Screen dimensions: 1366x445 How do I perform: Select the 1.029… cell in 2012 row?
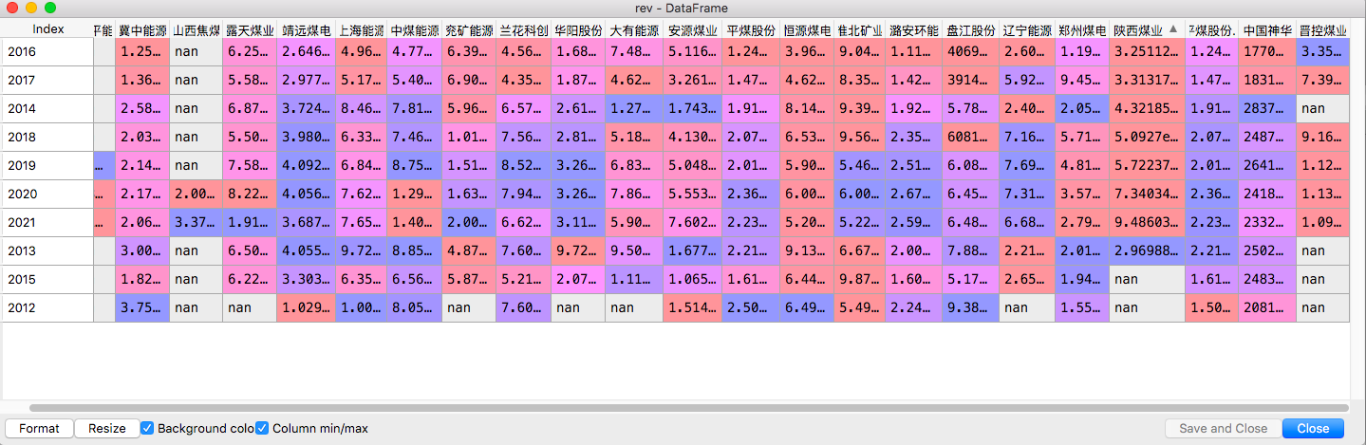[307, 307]
